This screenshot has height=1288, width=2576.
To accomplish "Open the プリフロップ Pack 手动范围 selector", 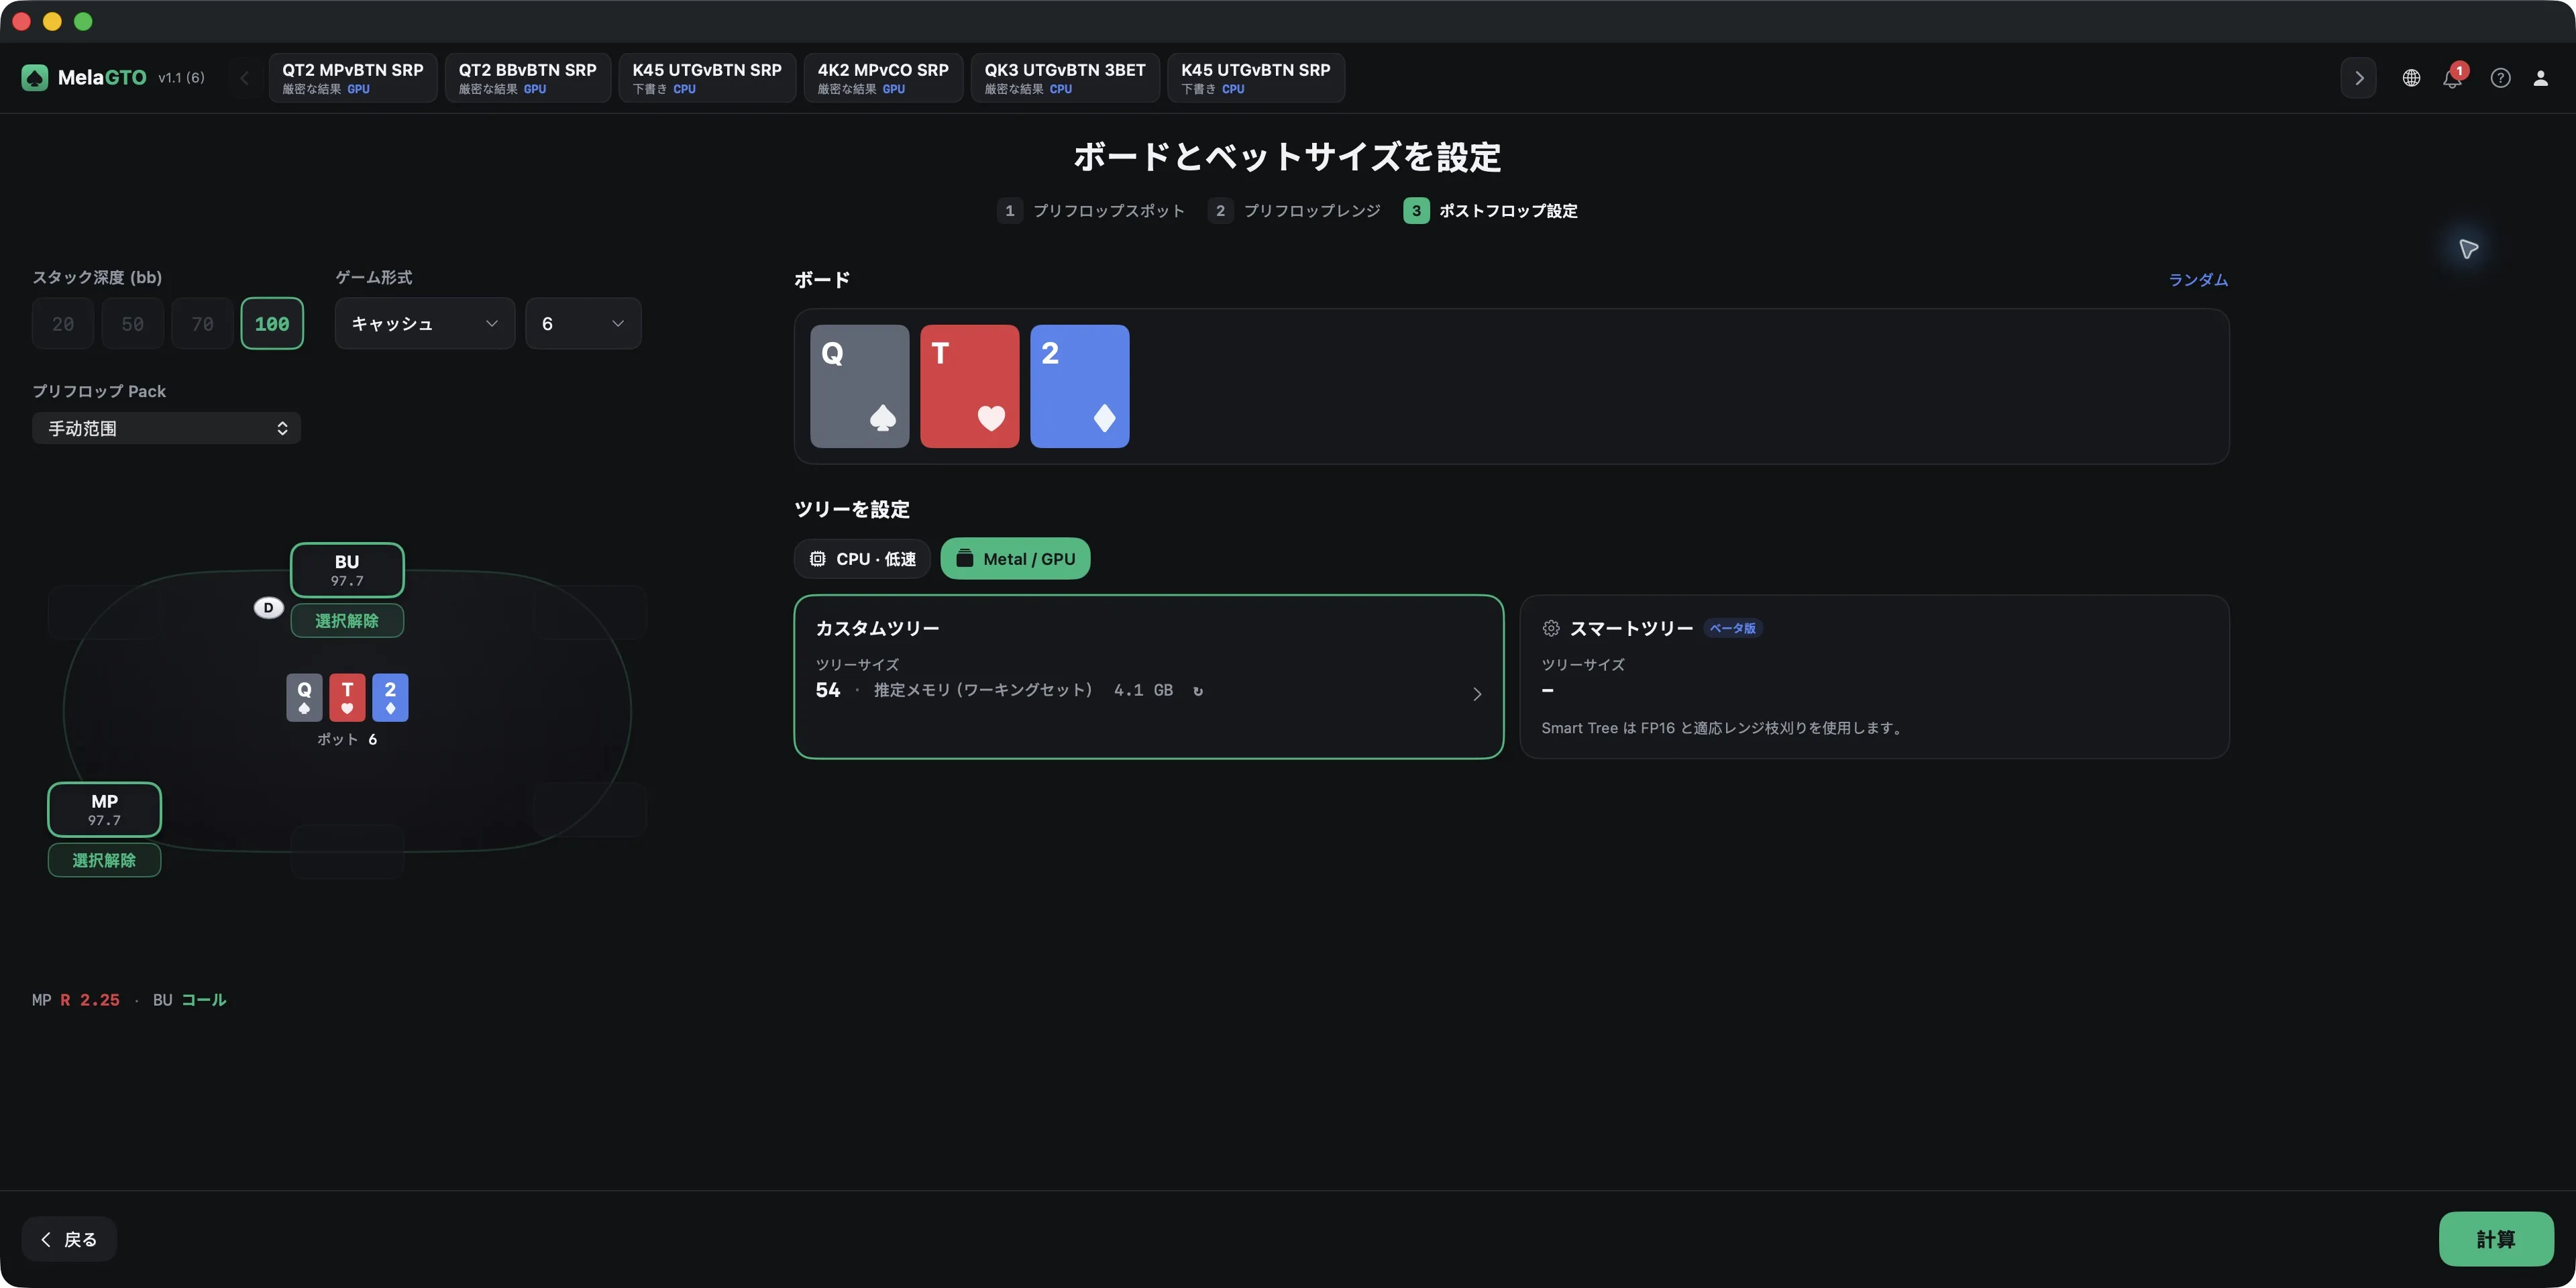I will click(166, 428).
